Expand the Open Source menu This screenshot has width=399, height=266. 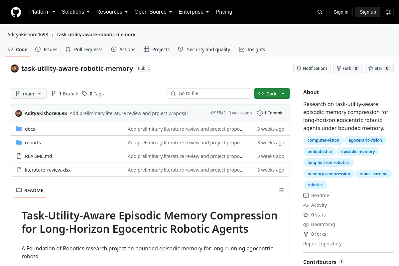coord(153,12)
